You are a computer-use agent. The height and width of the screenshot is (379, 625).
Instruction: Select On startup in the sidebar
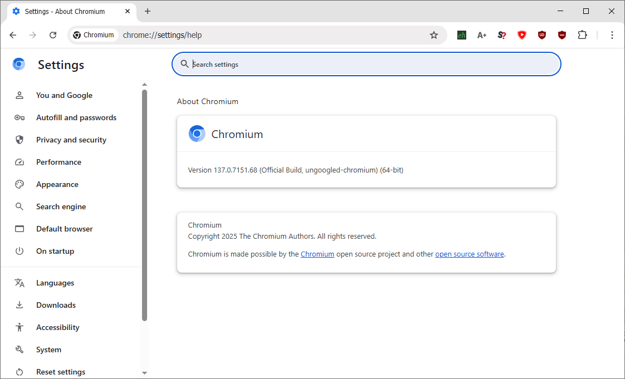point(55,251)
